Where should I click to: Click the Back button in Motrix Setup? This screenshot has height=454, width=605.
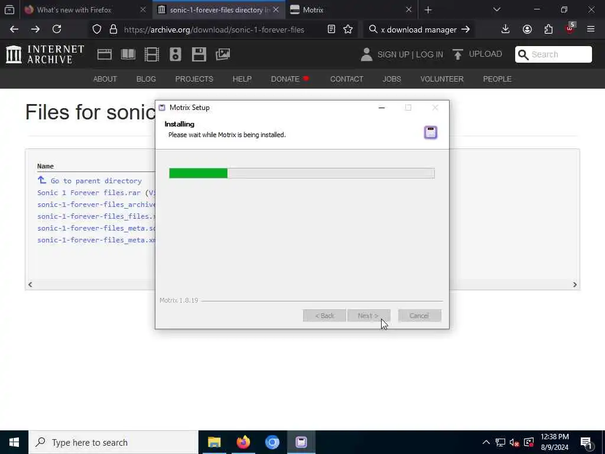tap(324, 316)
